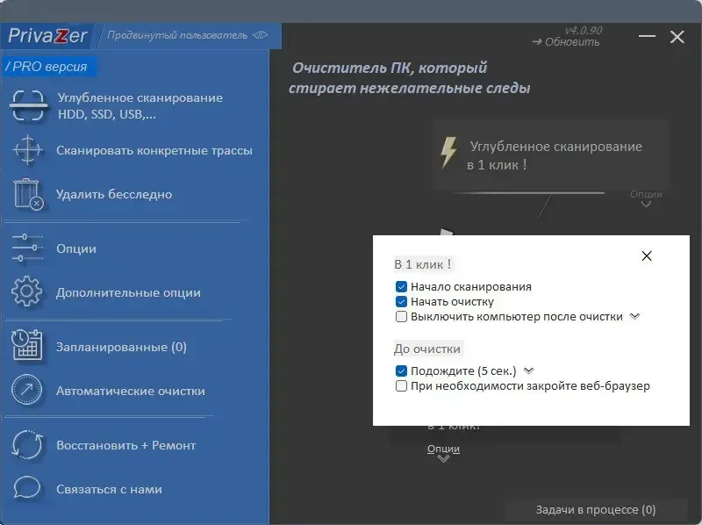Open Связаться с нами entry
This screenshot has height=525, width=702.
click(109, 489)
